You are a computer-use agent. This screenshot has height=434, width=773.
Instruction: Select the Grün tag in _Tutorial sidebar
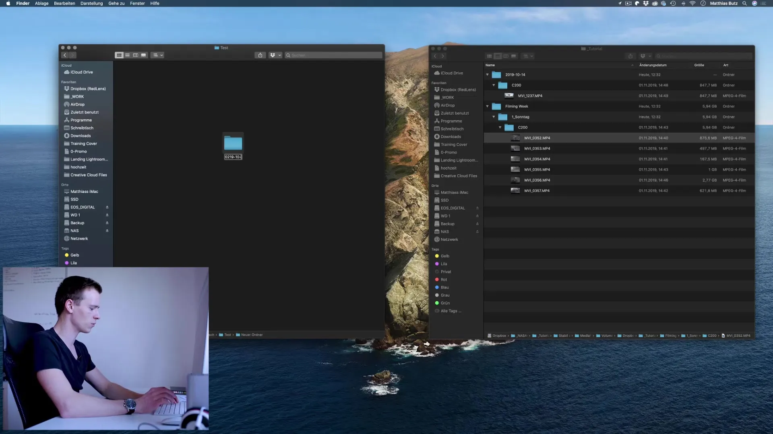442,303
